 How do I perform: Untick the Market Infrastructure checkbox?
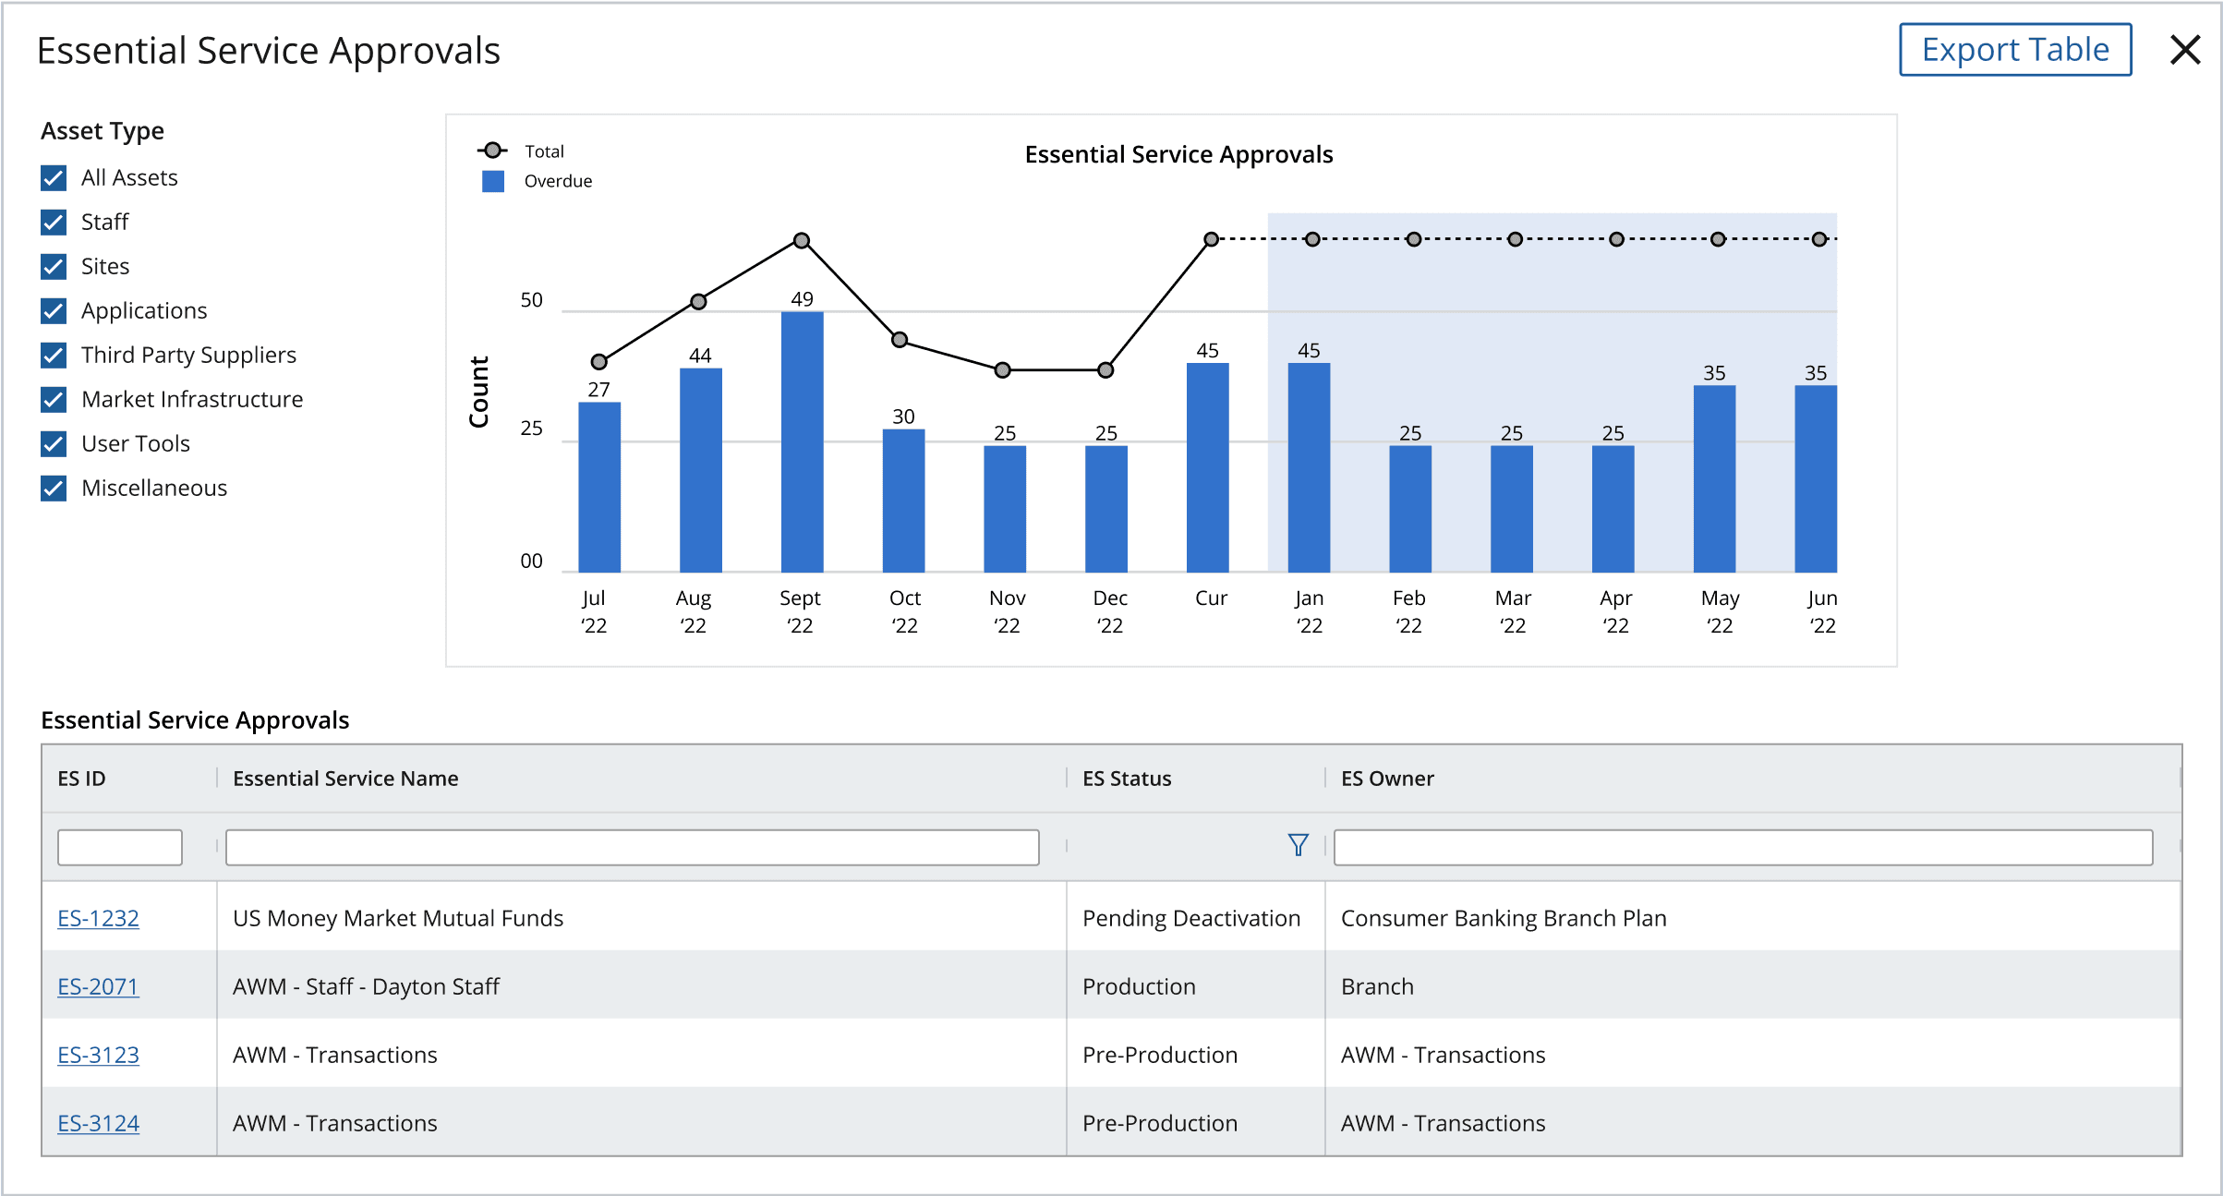(54, 400)
